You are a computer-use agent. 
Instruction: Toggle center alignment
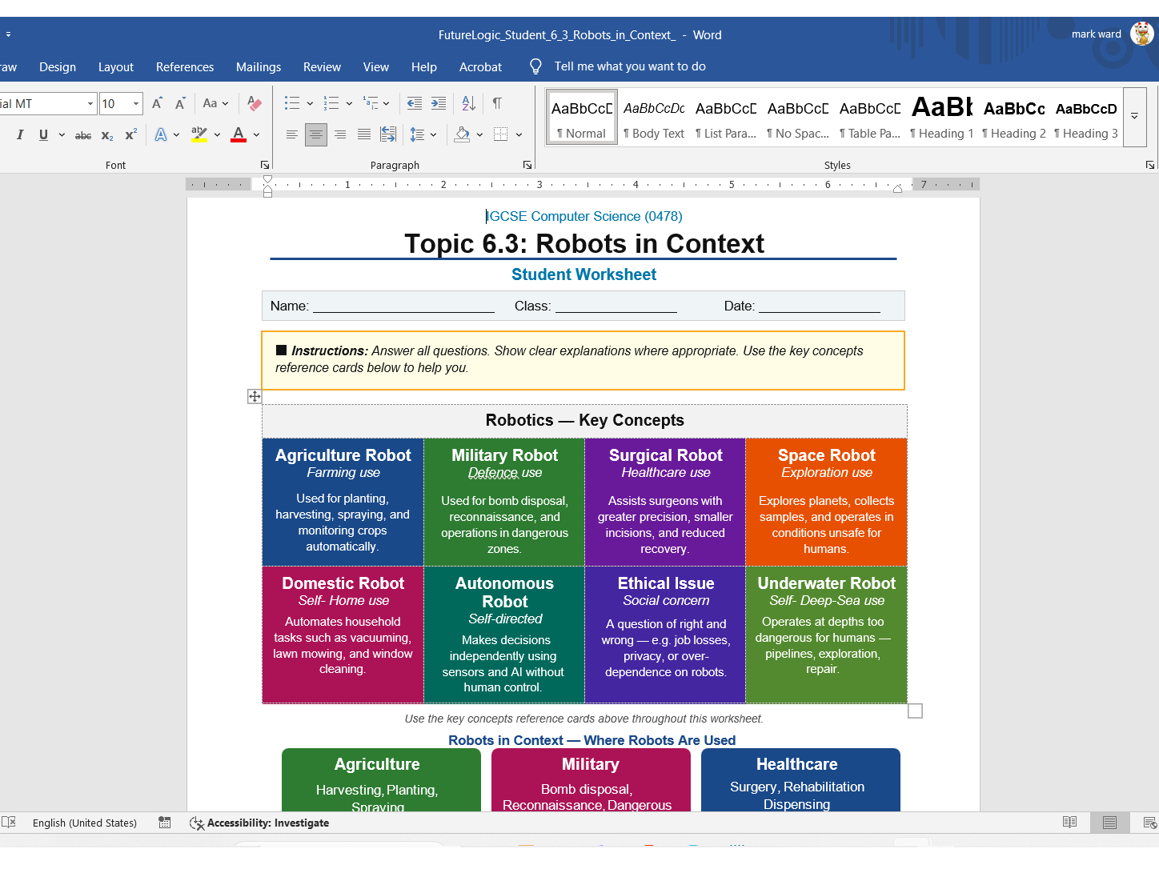coord(316,134)
